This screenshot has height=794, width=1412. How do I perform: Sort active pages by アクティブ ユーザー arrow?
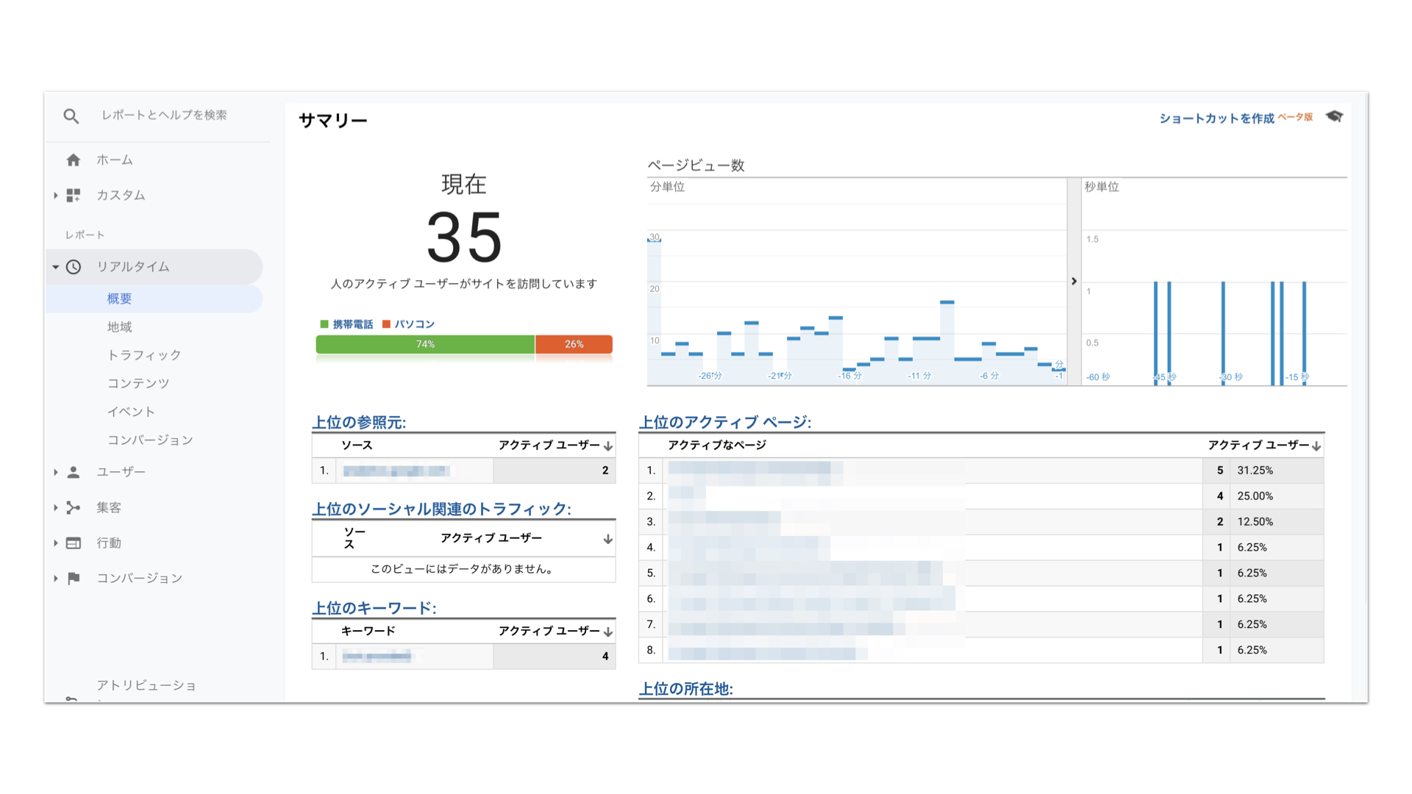(x=1316, y=446)
